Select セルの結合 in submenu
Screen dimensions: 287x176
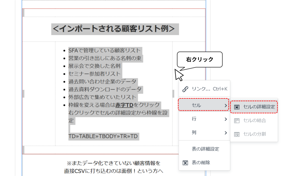(254, 120)
